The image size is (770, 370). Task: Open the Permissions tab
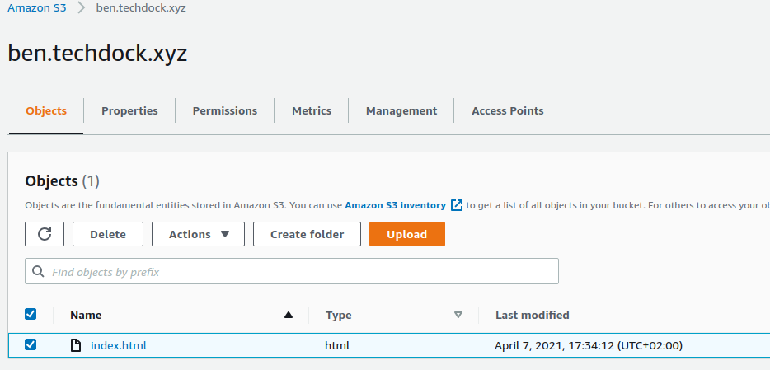pyautogui.click(x=225, y=111)
